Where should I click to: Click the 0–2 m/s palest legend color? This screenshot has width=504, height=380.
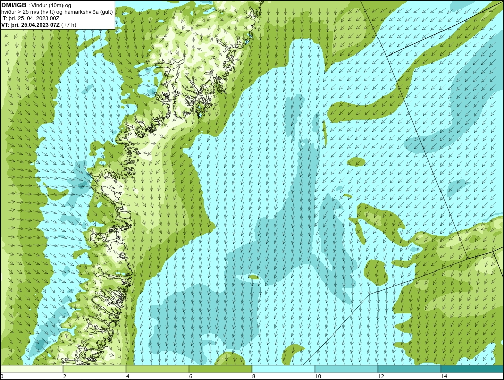click(31, 369)
